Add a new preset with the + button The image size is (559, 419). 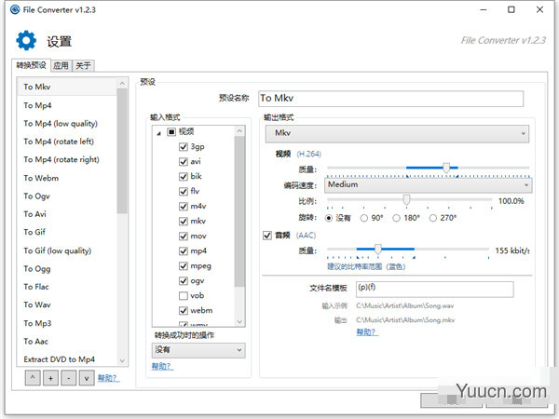click(50, 378)
